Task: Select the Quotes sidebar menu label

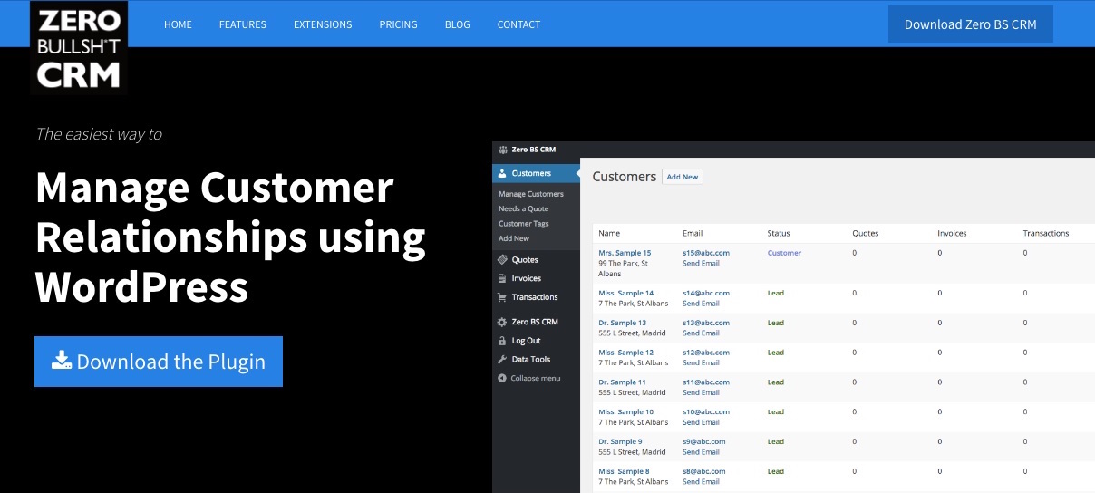Action: [x=525, y=260]
